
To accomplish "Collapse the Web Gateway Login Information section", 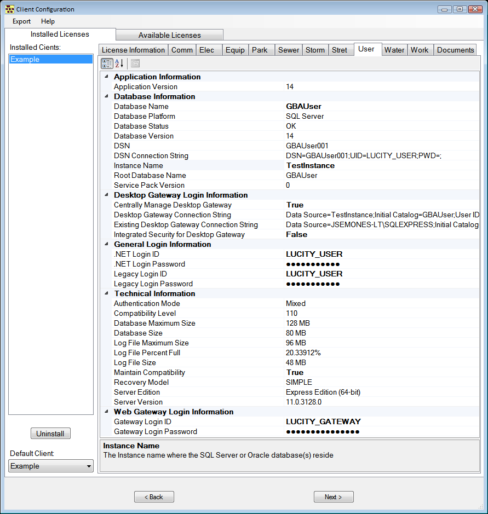I will click(x=106, y=412).
